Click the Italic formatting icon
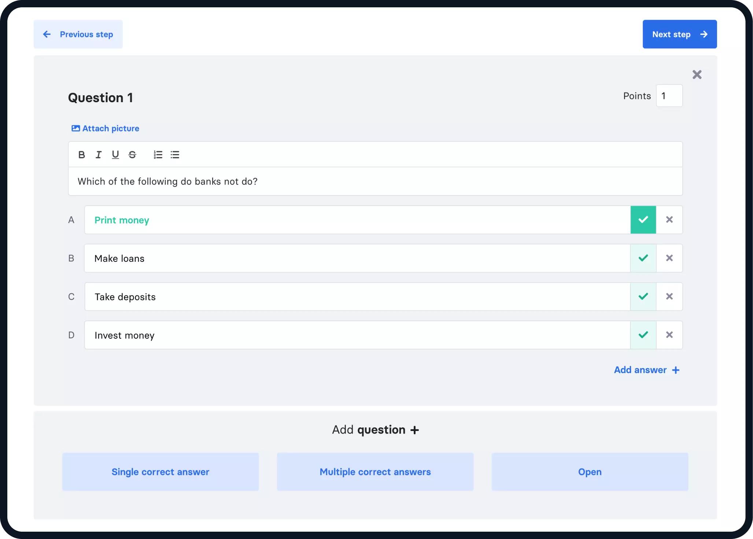Image resolution: width=753 pixels, height=539 pixels. pyautogui.click(x=98, y=155)
